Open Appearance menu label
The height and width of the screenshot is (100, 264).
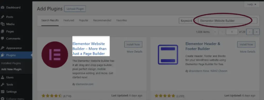(14, 48)
